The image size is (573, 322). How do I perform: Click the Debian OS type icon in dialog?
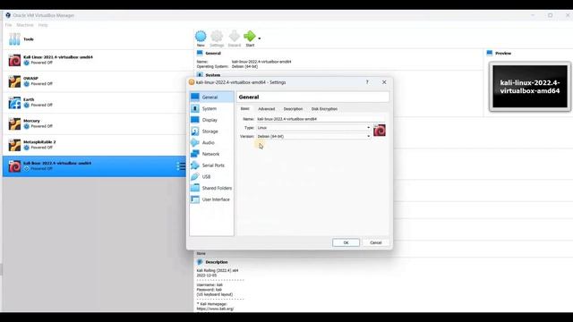(x=380, y=131)
